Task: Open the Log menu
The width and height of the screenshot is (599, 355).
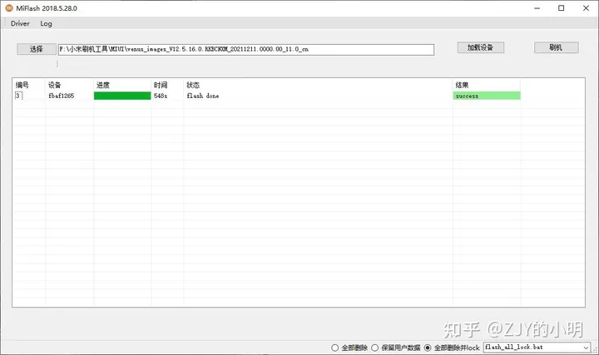Action: pos(46,23)
